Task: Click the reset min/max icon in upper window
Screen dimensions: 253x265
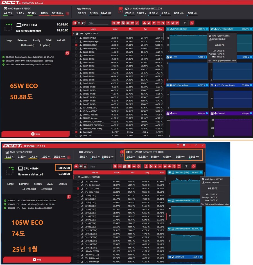Action: 192,23
